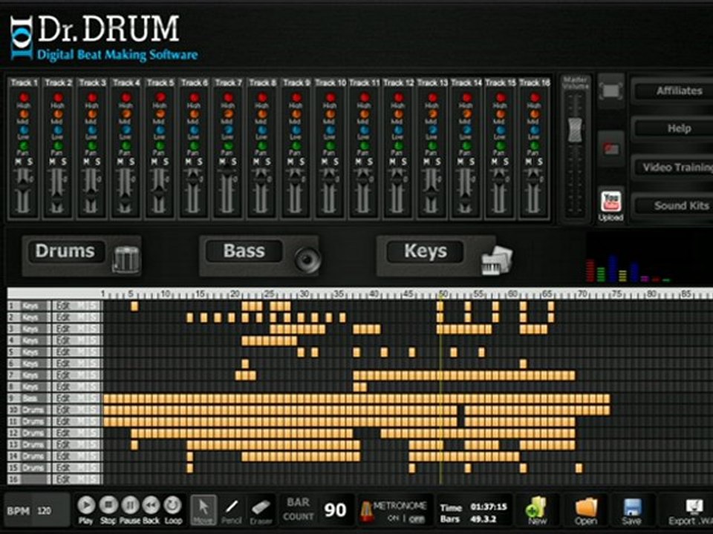Save the project with Save icon

pyautogui.click(x=631, y=510)
